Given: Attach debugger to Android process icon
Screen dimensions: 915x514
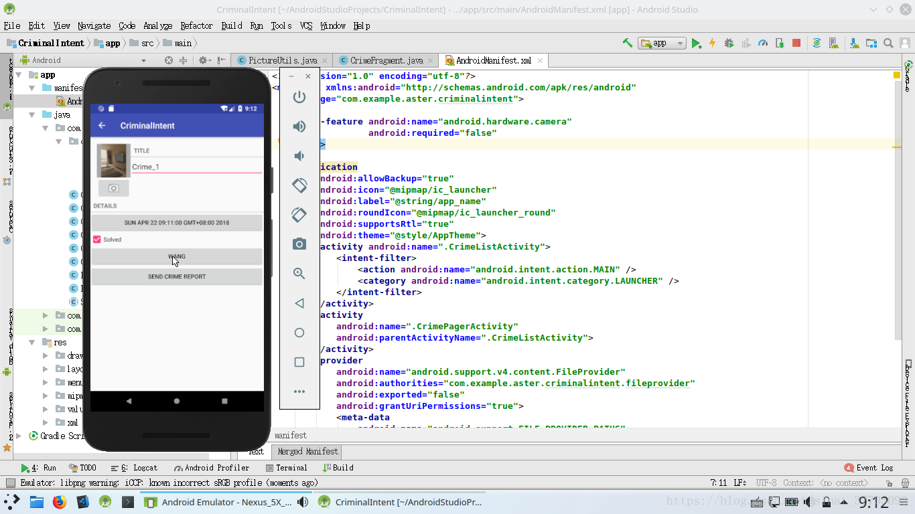Looking at the screenshot, I should [779, 43].
